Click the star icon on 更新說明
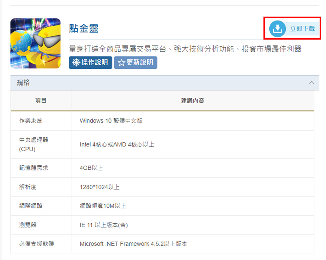This screenshot has height=260, width=326. (121, 63)
